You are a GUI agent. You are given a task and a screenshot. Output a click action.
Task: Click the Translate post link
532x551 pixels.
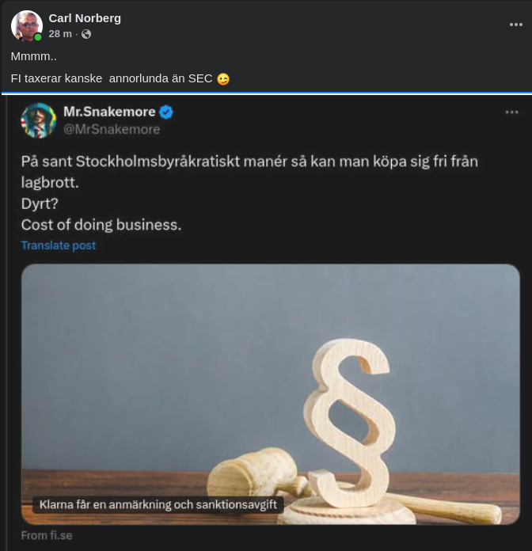point(59,245)
